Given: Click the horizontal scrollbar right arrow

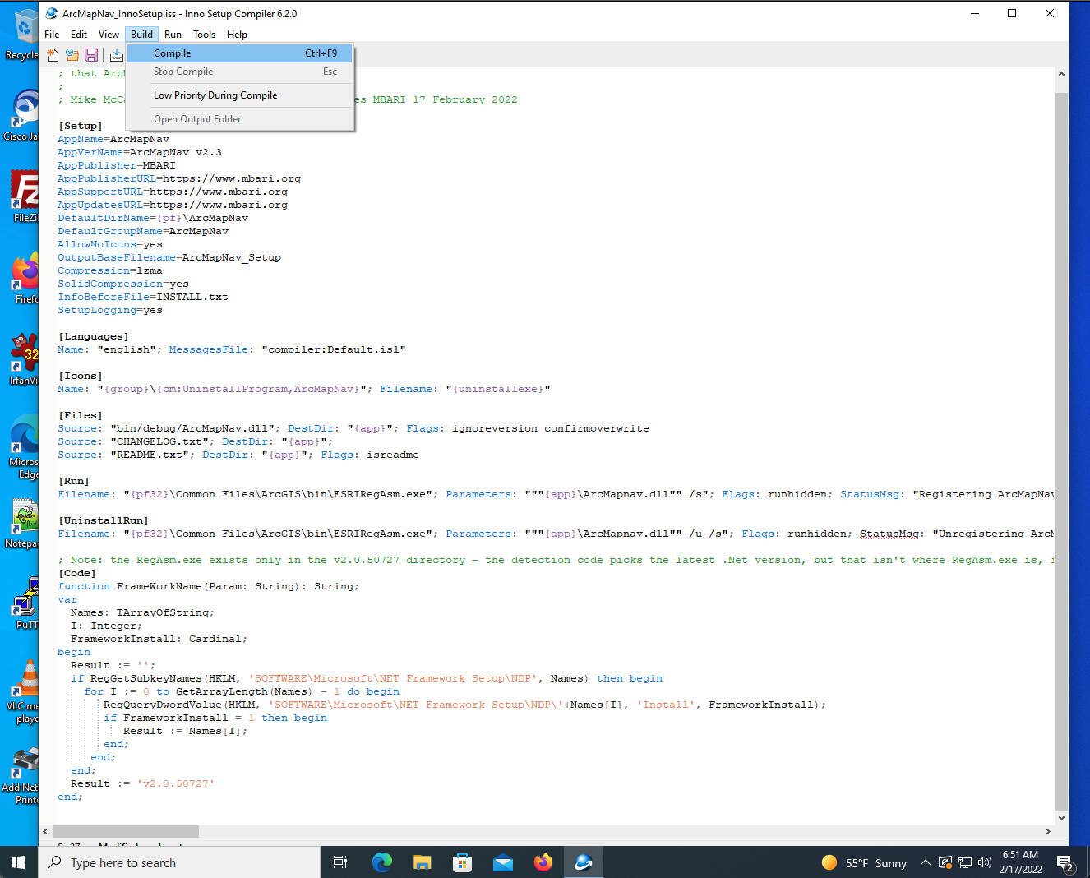Looking at the screenshot, I should pyautogui.click(x=1047, y=832).
